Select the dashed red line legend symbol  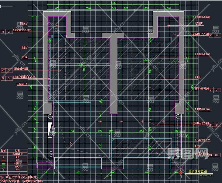[x=4, y=154]
